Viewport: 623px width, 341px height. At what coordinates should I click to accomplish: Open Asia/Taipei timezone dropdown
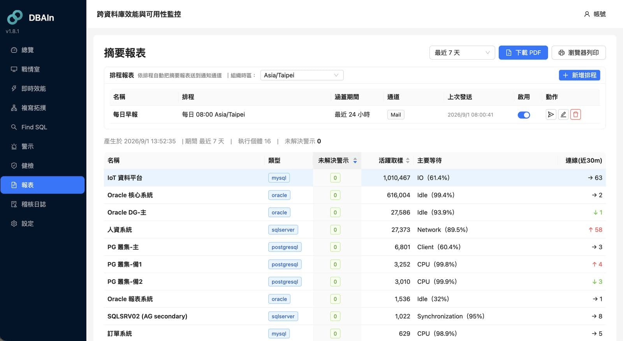pyautogui.click(x=302, y=75)
